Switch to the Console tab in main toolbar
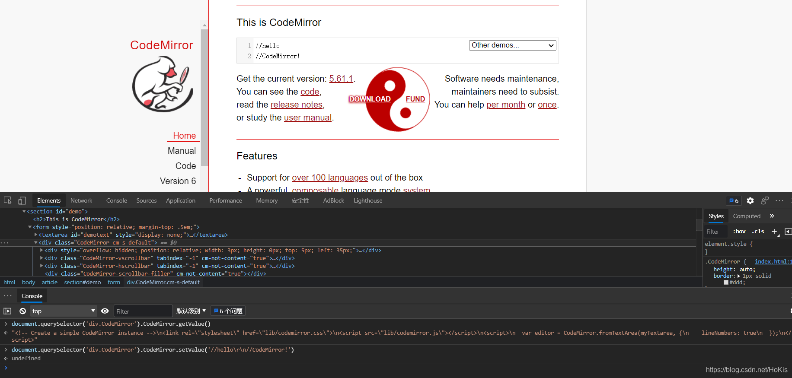The width and height of the screenshot is (792, 378). (x=117, y=200)
